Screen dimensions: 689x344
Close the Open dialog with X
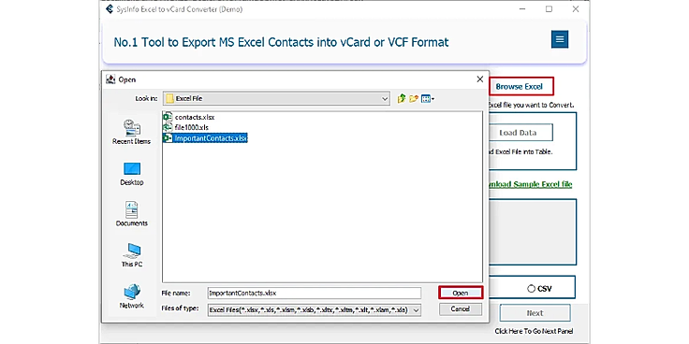tap(480, 79)
